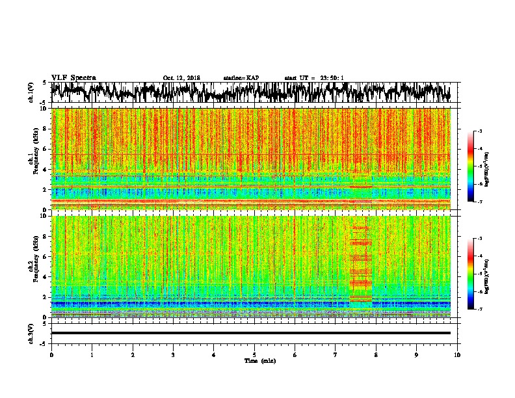Click the "station=KAP" label

pos(241,78)
